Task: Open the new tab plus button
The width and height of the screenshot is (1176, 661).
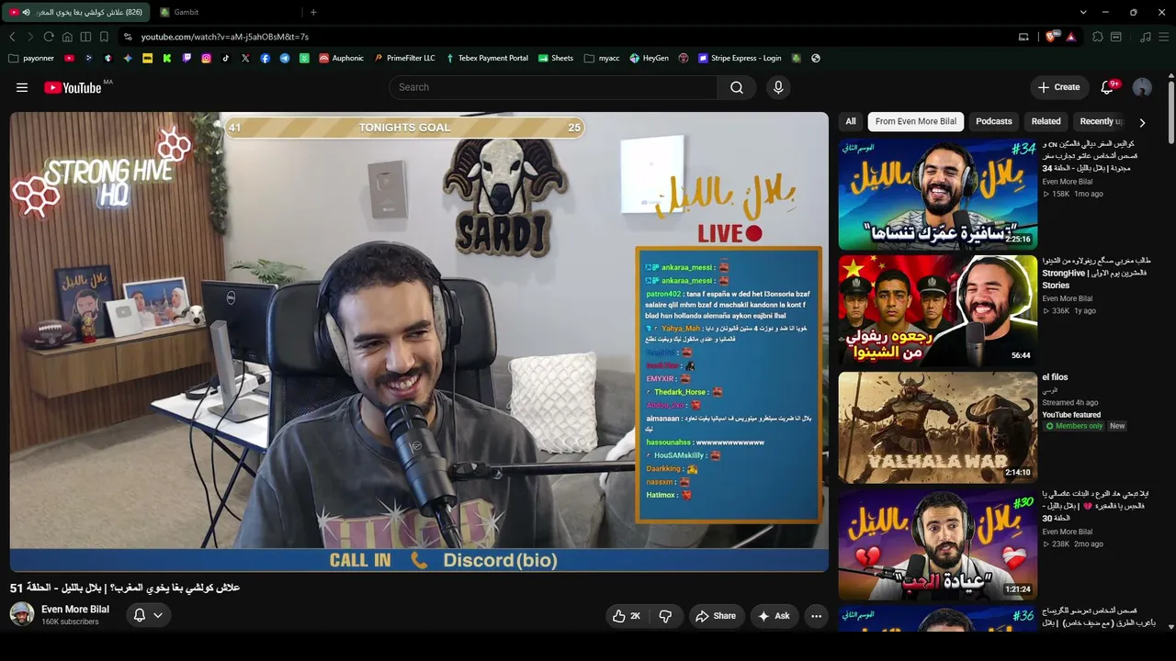Action: click(x=313, y=12)
